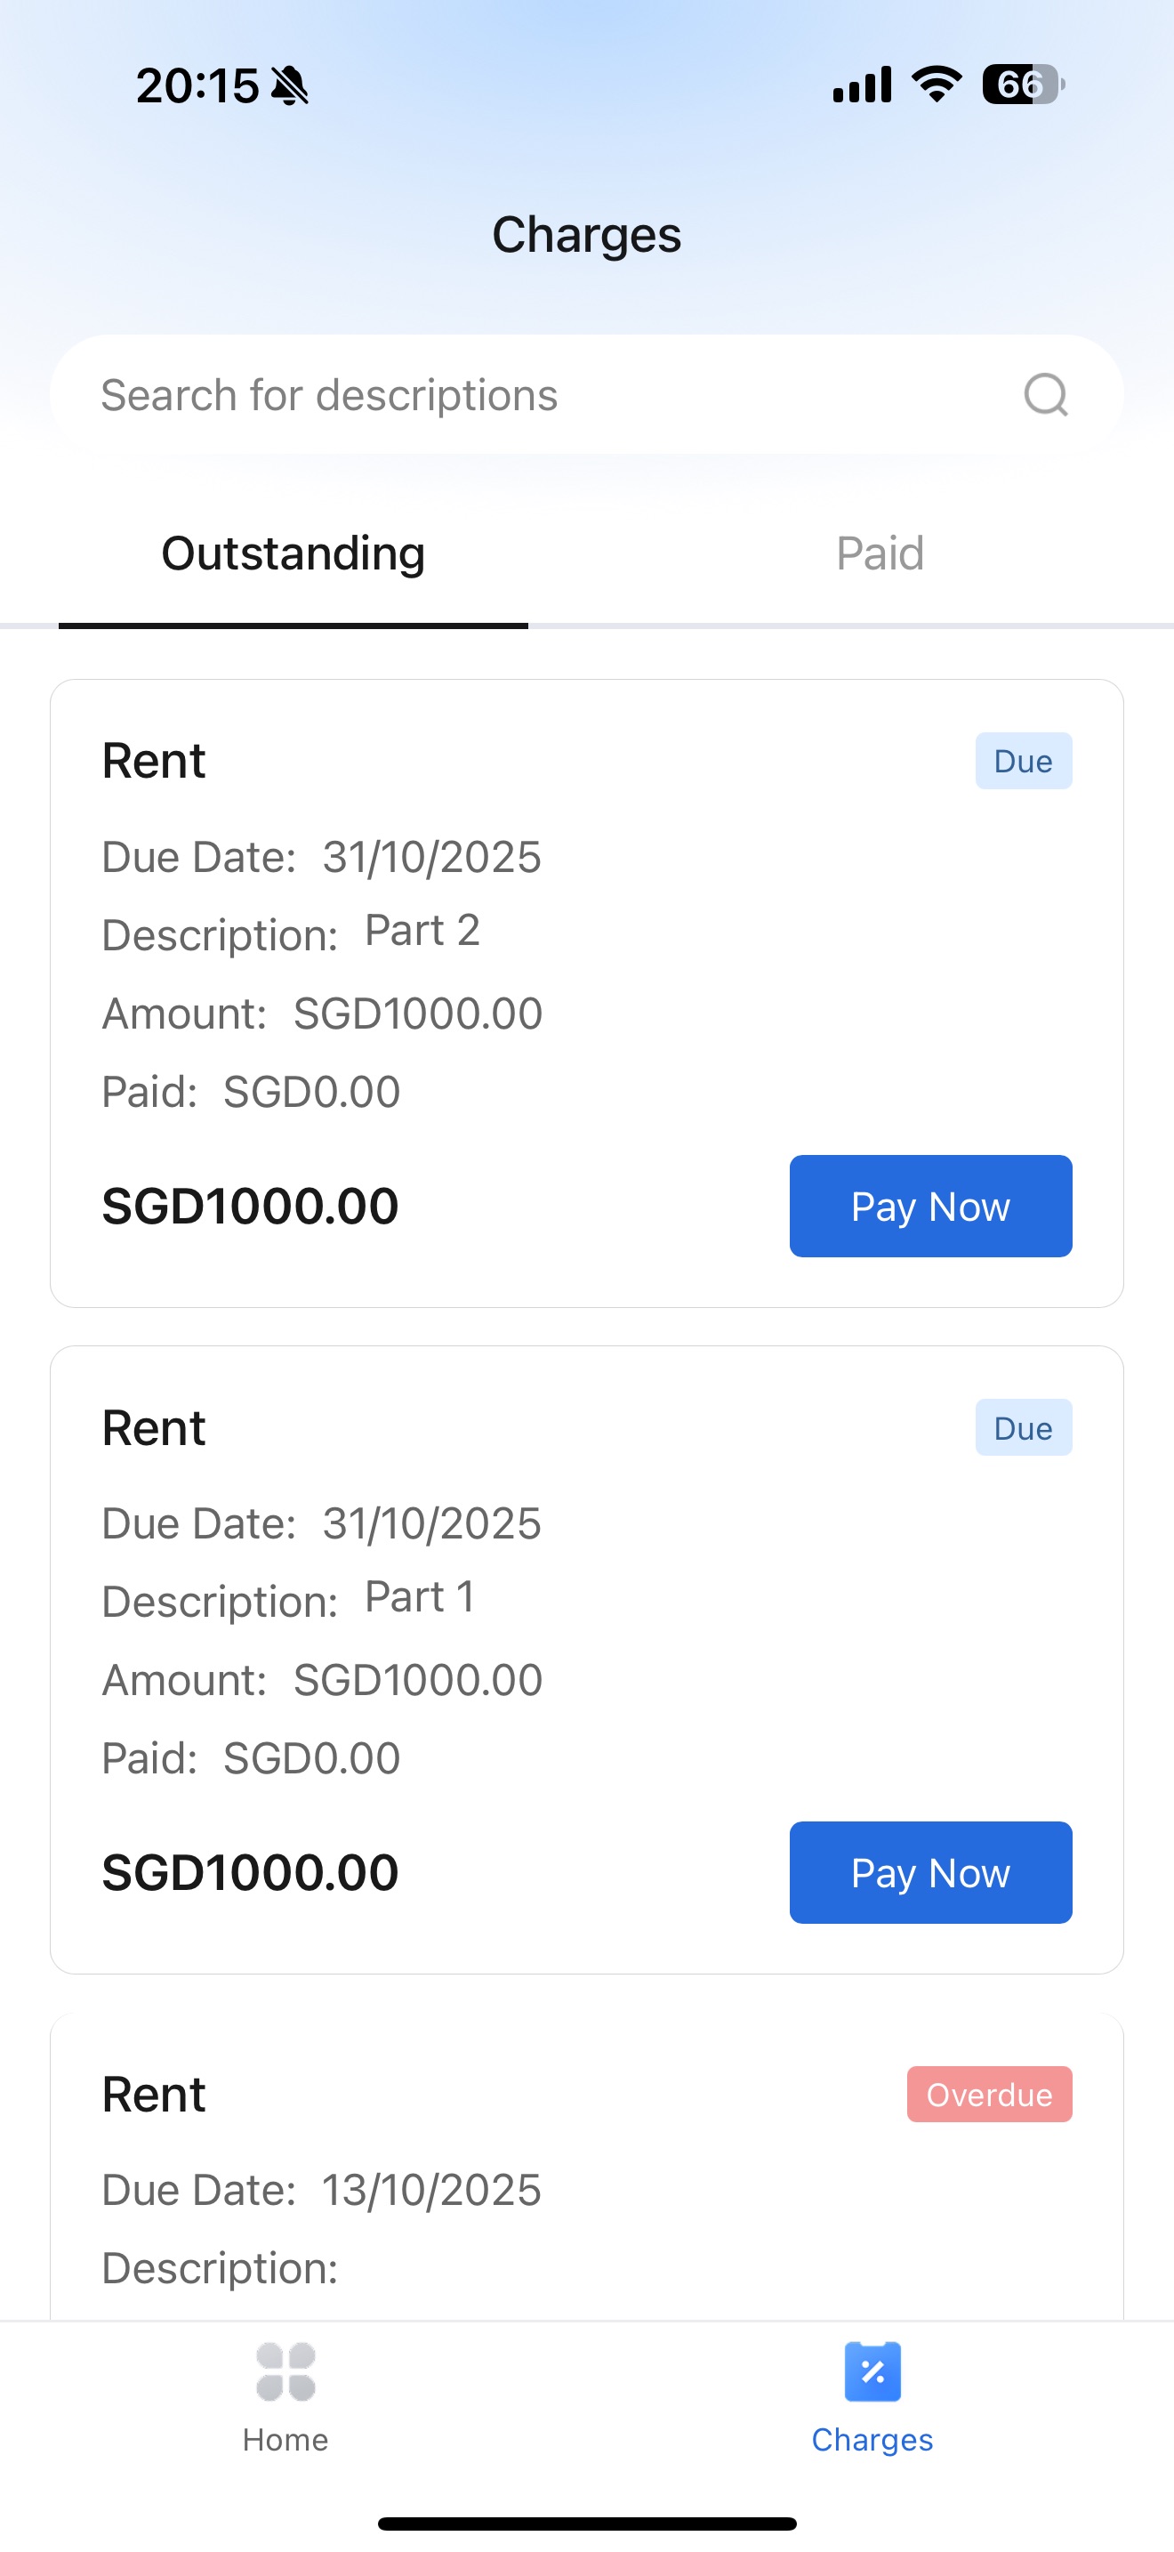Tap the status bar clock 20:15

pyautogui.click(x=197, y=86)
